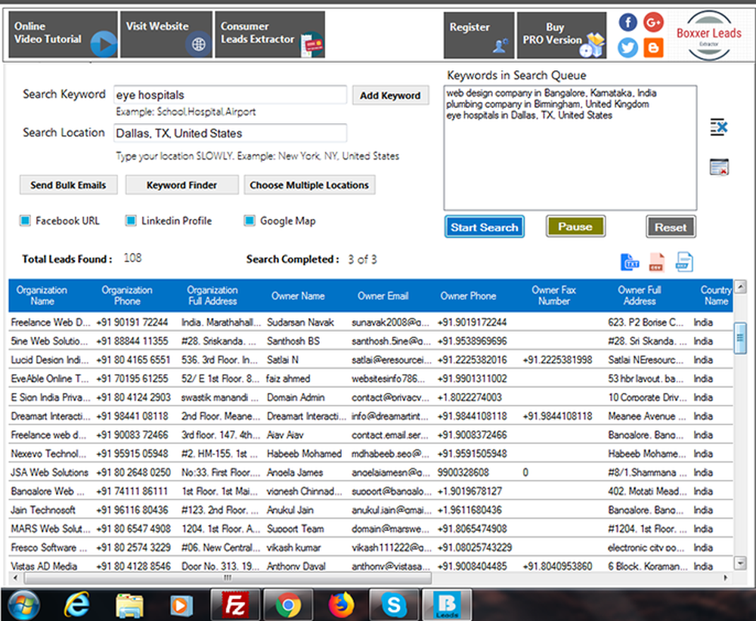Toggle the Google Map checkbox
This screenshot has width=756, height=621.
[249, 221]
